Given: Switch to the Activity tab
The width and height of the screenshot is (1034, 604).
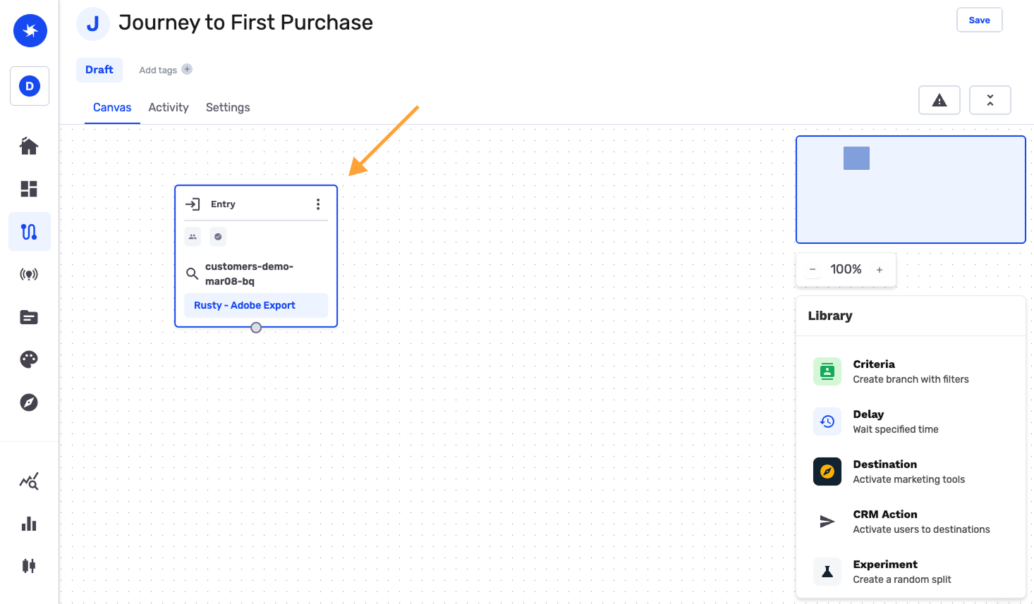Looking at the screenshot, I should click(169, 107).
